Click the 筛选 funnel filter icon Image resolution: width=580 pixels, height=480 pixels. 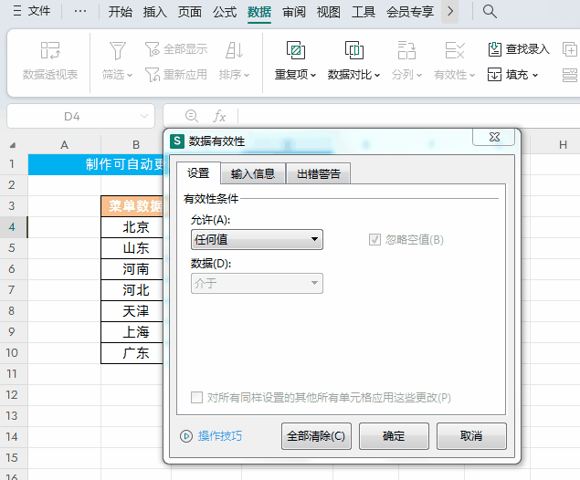tap(118, 50)
